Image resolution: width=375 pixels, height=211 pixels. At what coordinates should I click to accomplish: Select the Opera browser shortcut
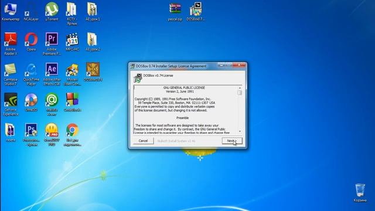31,42
